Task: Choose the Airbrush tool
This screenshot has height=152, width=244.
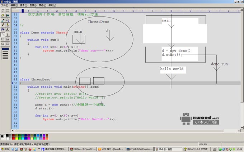Action: (3, 30)
